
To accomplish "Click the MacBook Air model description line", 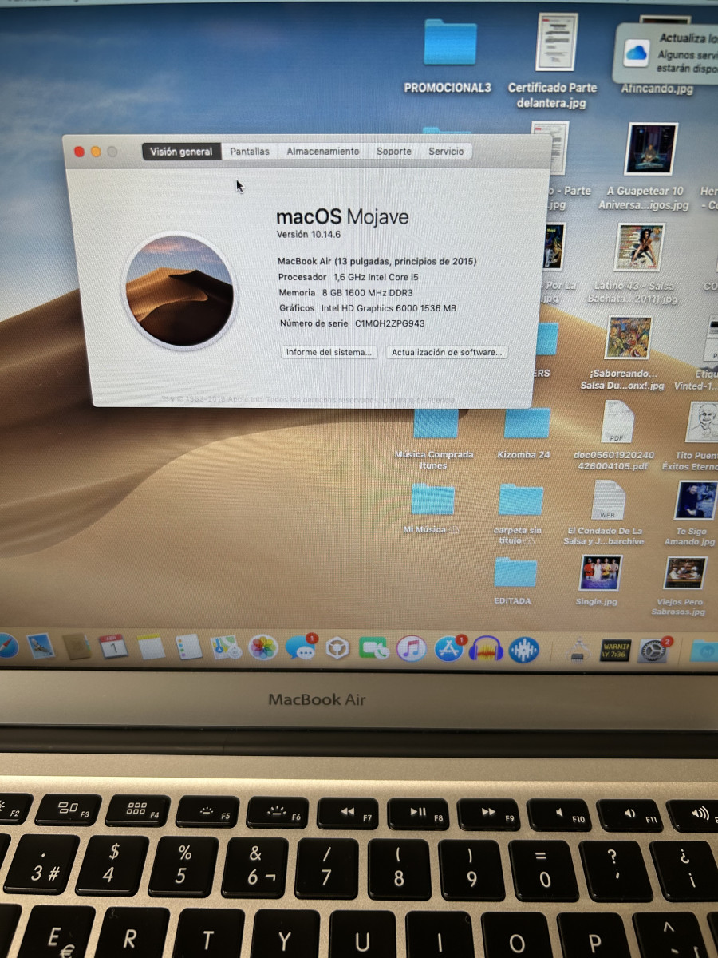I will pos(377,261).
